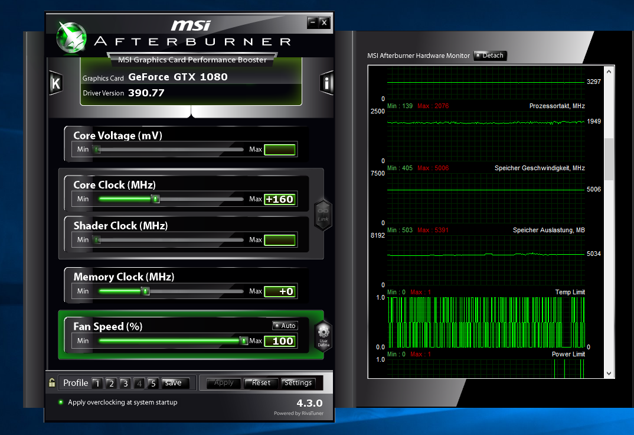
Task: Click the Speicher Auslastung, MB label
Action: (x=548, y=230)
